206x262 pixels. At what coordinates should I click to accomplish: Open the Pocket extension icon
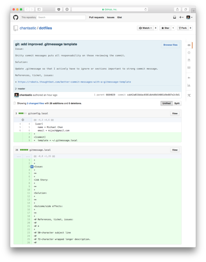(x=59, y=9)
